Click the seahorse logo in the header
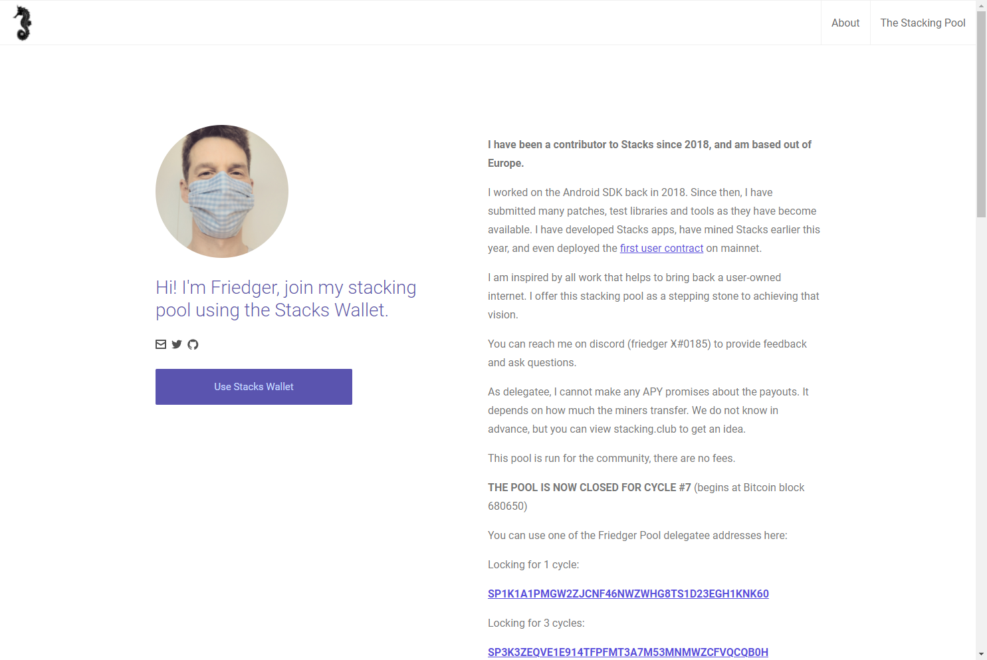 [23, 23]
